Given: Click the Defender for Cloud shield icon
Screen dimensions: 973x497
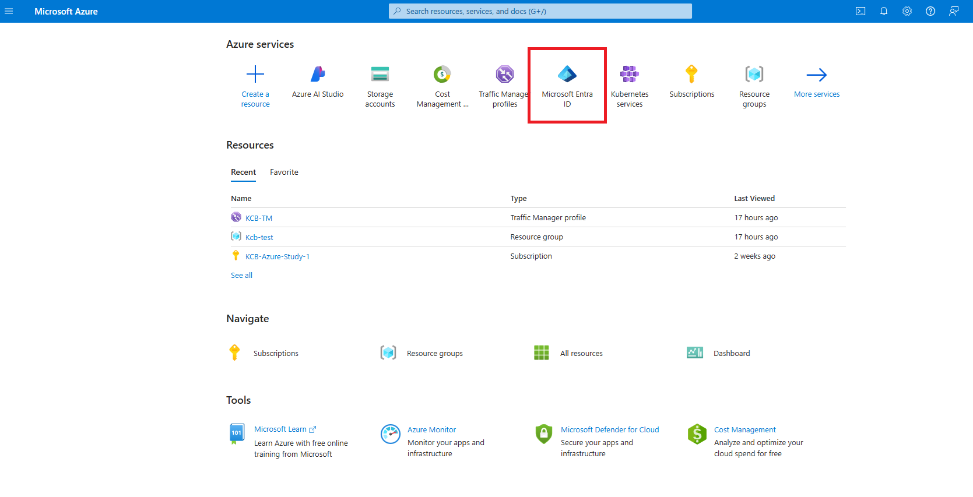Looking at the screenshot, I should 543,434.
